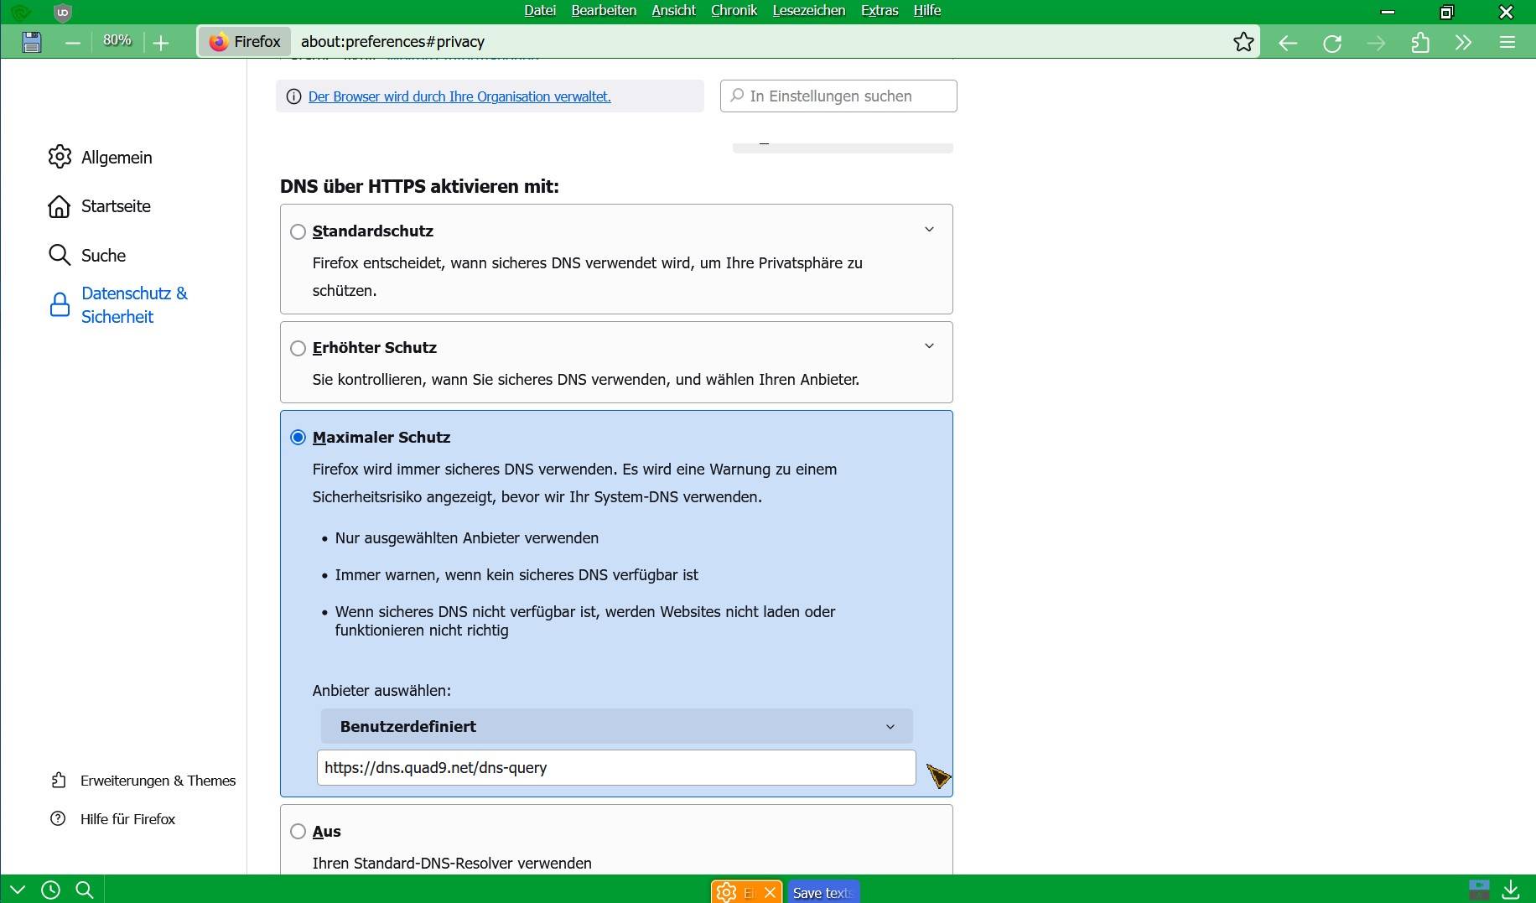Viewport: 1536px width, 903px height.
Task: Expand the Standardschutz details chevron
Action: [929, 230]
